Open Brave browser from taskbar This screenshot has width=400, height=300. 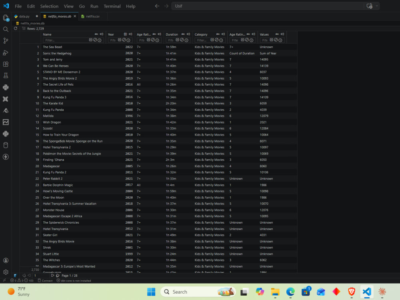pyautogui.click(x=352, y=292)
